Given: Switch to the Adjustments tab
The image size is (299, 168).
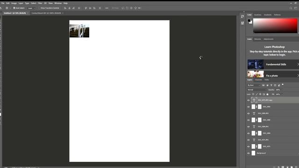Looking at the screenshot, I should [x=269, y=39].
